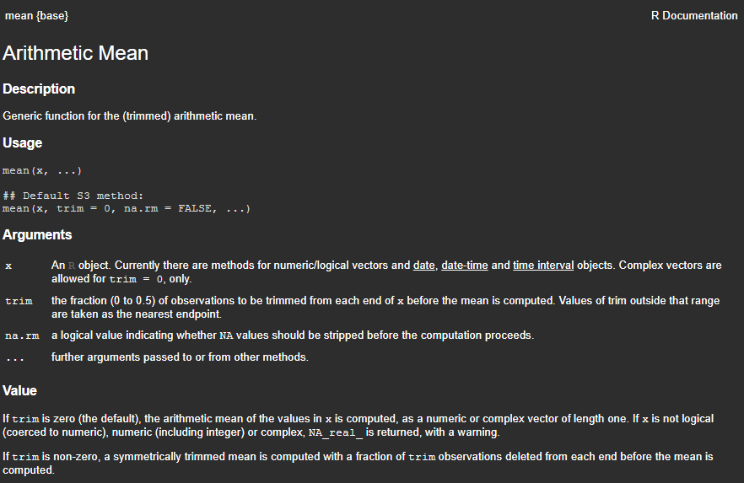This screenshot has height=483, width=744.
Task: Click the "Value" section heading
Action: click(19, 391)
